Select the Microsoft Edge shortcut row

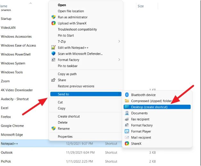(12, 135)
